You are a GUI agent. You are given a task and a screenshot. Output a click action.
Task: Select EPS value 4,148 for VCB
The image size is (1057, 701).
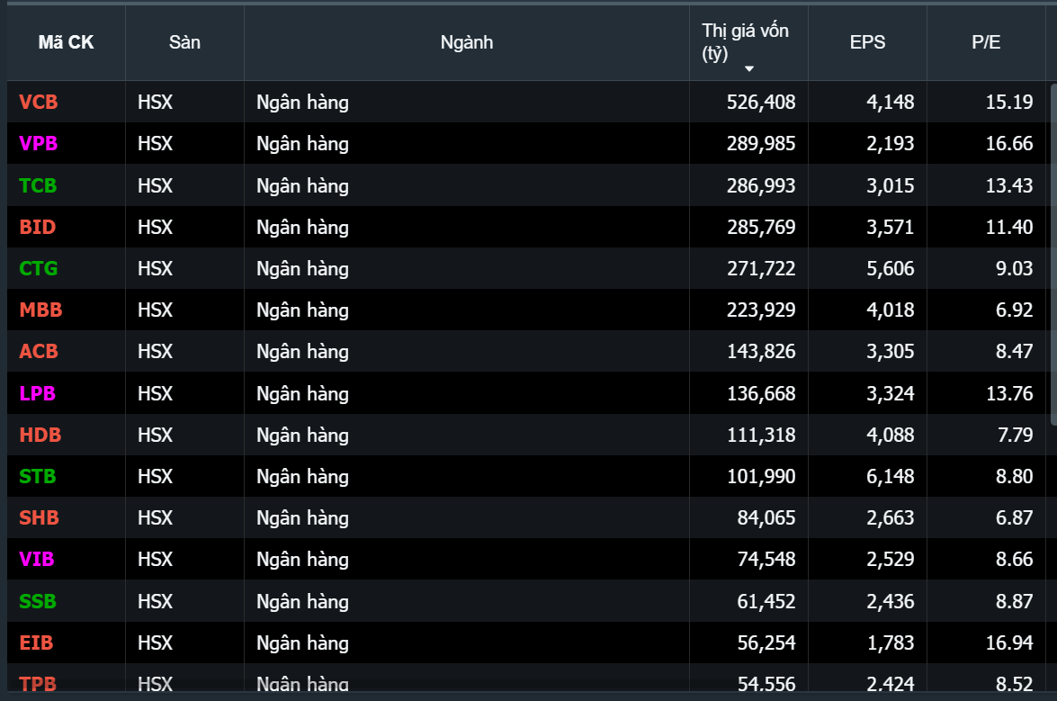point(891,102)
